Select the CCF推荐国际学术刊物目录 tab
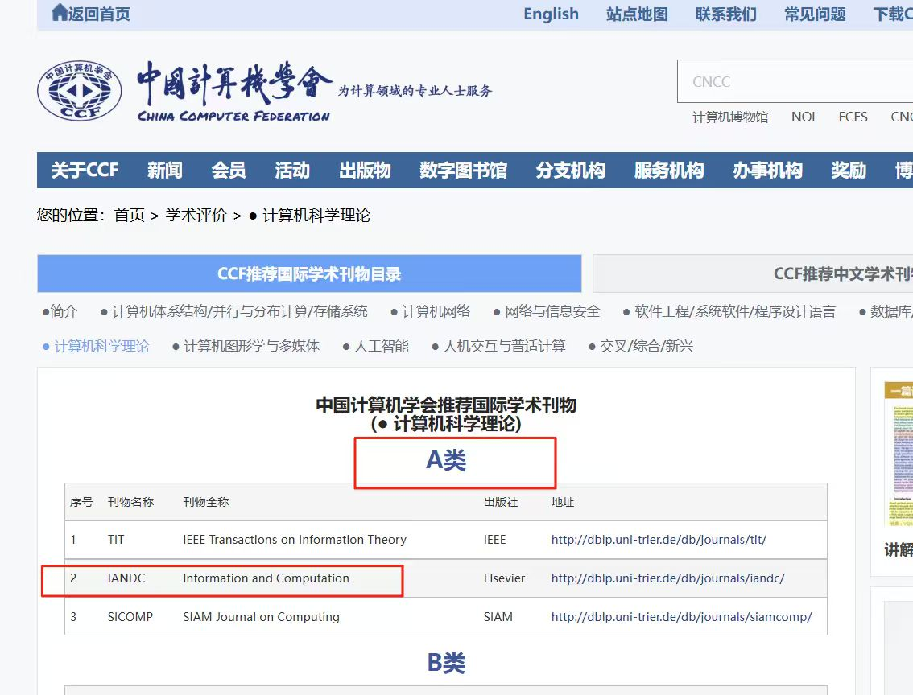Screen dimensions: 913x695 click(309, 274)
